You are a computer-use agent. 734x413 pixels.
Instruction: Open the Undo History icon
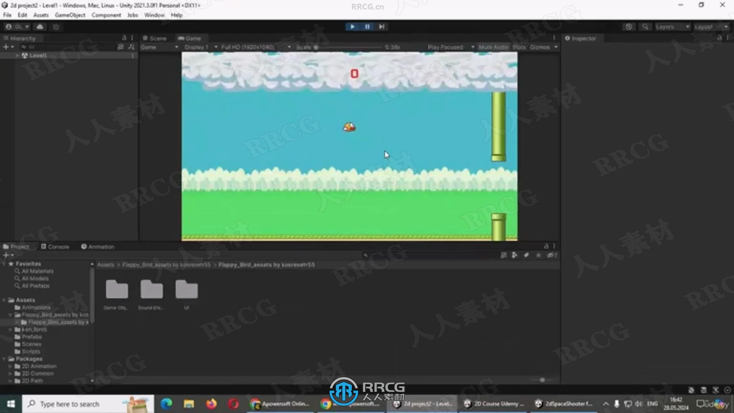tap(628, 27)
